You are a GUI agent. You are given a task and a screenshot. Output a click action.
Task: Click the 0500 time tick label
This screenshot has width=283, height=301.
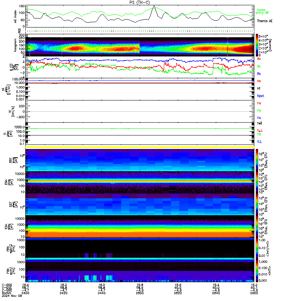tap(140, 293)
